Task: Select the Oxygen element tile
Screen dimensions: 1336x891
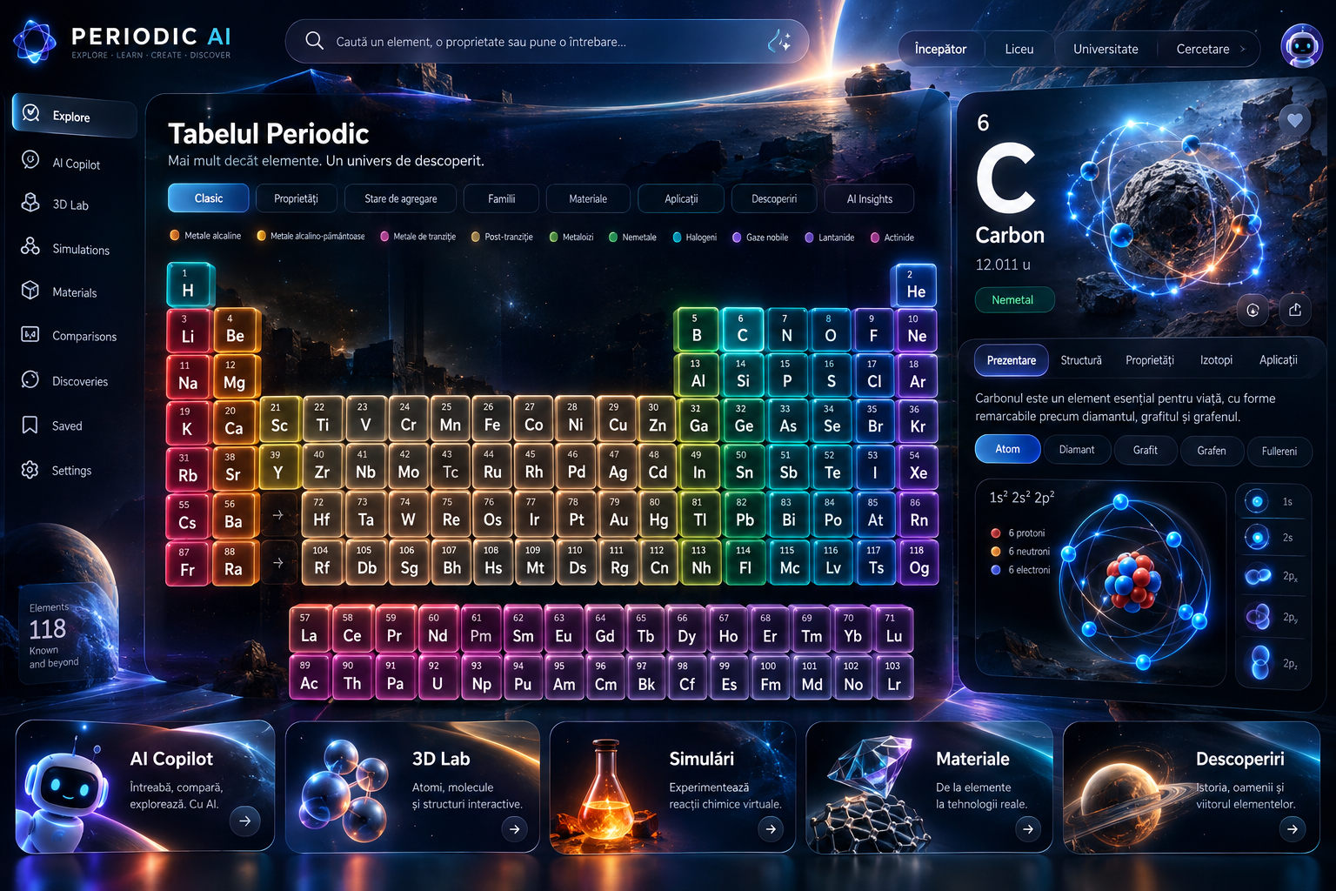Action: (830, 329)
